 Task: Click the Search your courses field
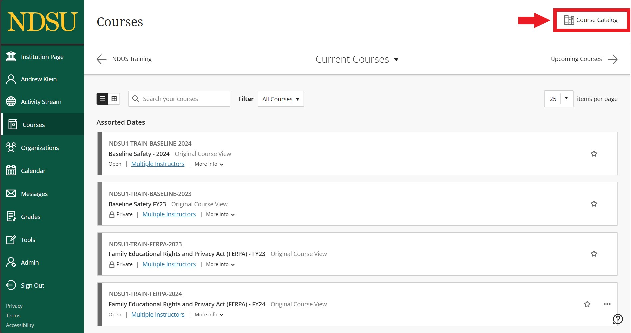click(183, 99)
